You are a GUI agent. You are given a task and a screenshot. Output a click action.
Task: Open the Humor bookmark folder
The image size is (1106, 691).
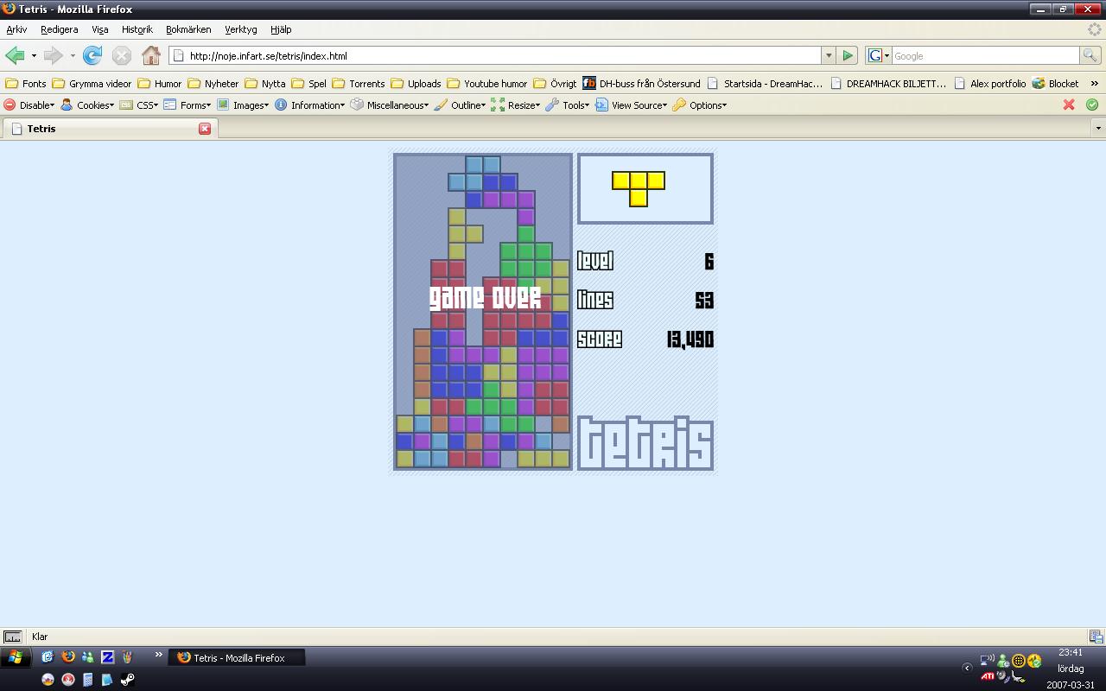160,84
